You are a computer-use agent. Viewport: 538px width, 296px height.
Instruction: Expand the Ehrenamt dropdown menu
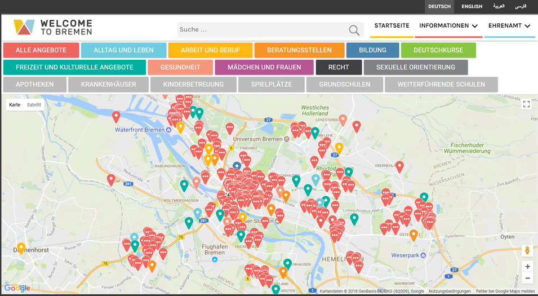(x=509, y=26)
